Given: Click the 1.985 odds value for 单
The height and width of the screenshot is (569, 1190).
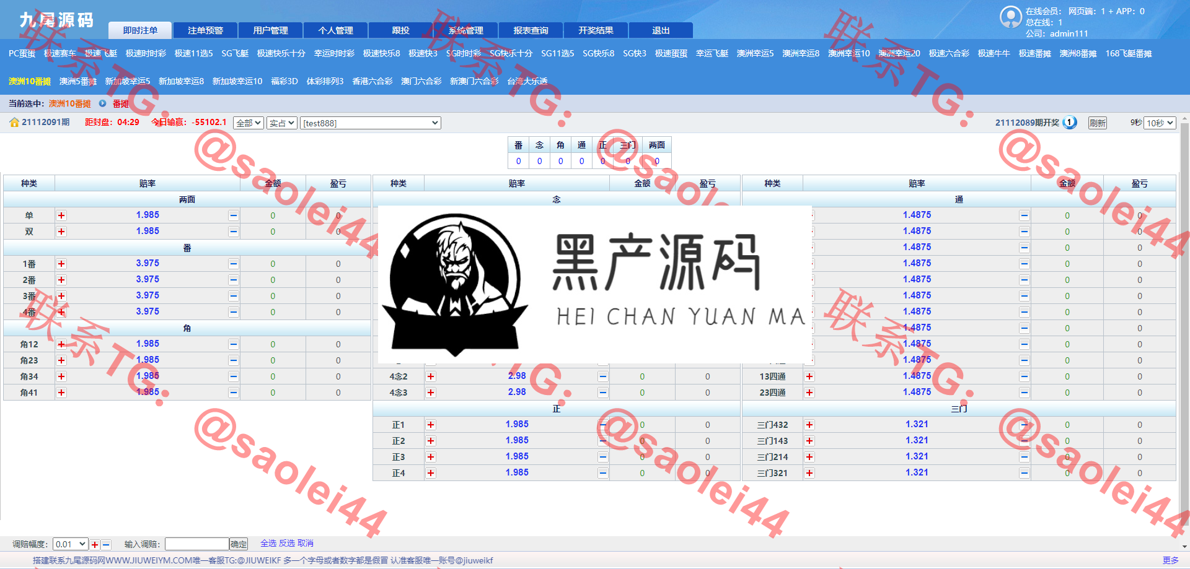Looking at the screenshot, I should 148,215.
